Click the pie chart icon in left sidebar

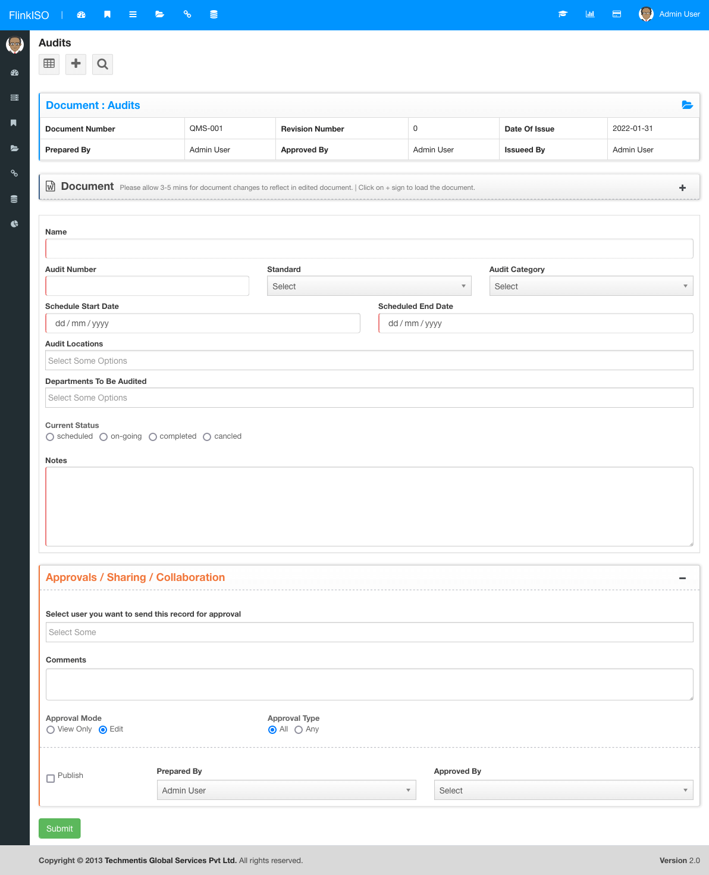pyautogui.click(x=14, y=224)
